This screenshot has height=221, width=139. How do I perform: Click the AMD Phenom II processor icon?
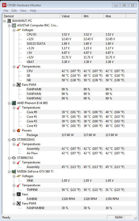click(14, 103)
